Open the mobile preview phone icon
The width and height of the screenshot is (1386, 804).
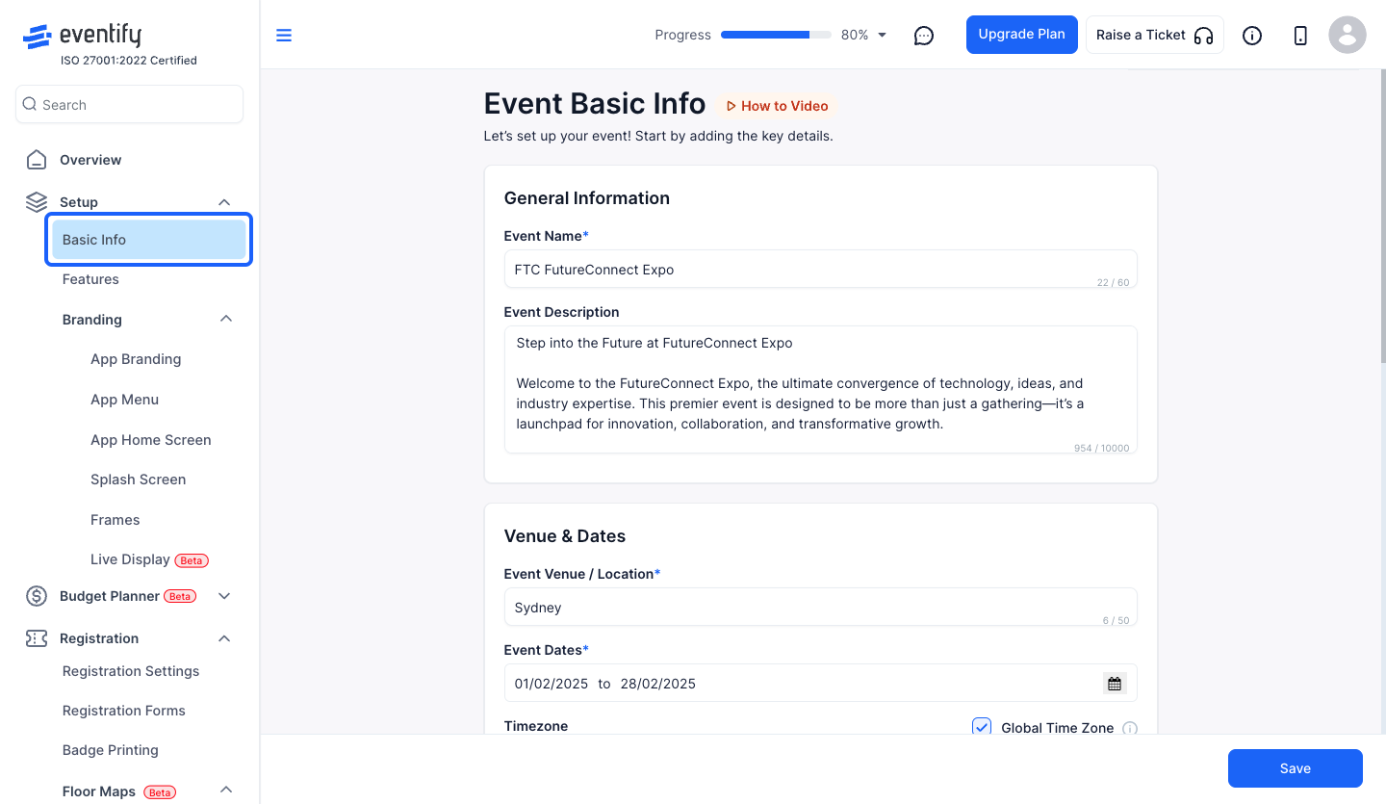click(x=1300, y=36)
